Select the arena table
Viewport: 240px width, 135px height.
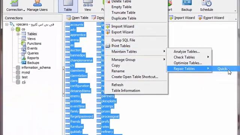(x=75, y=40)
